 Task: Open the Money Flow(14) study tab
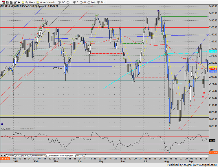pyautogui.click(x=39, y=156)
